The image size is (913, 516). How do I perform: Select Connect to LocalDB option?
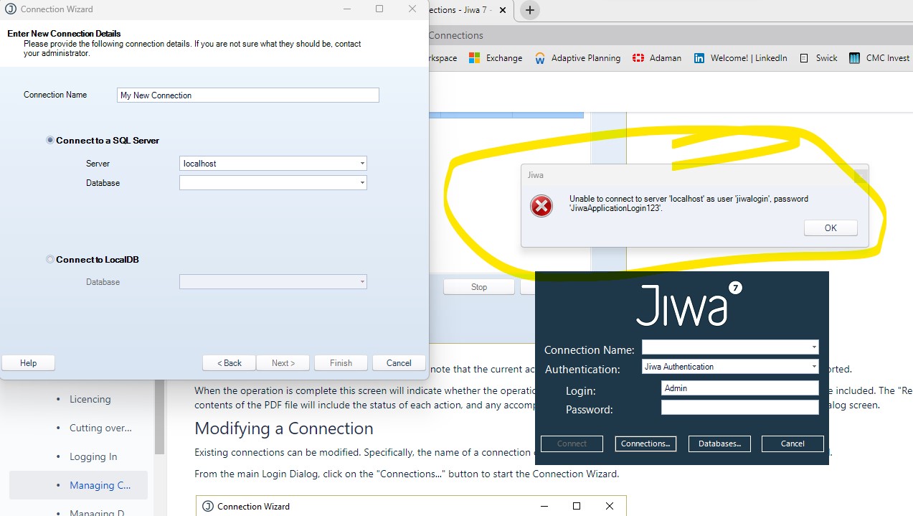click(50, 260)
